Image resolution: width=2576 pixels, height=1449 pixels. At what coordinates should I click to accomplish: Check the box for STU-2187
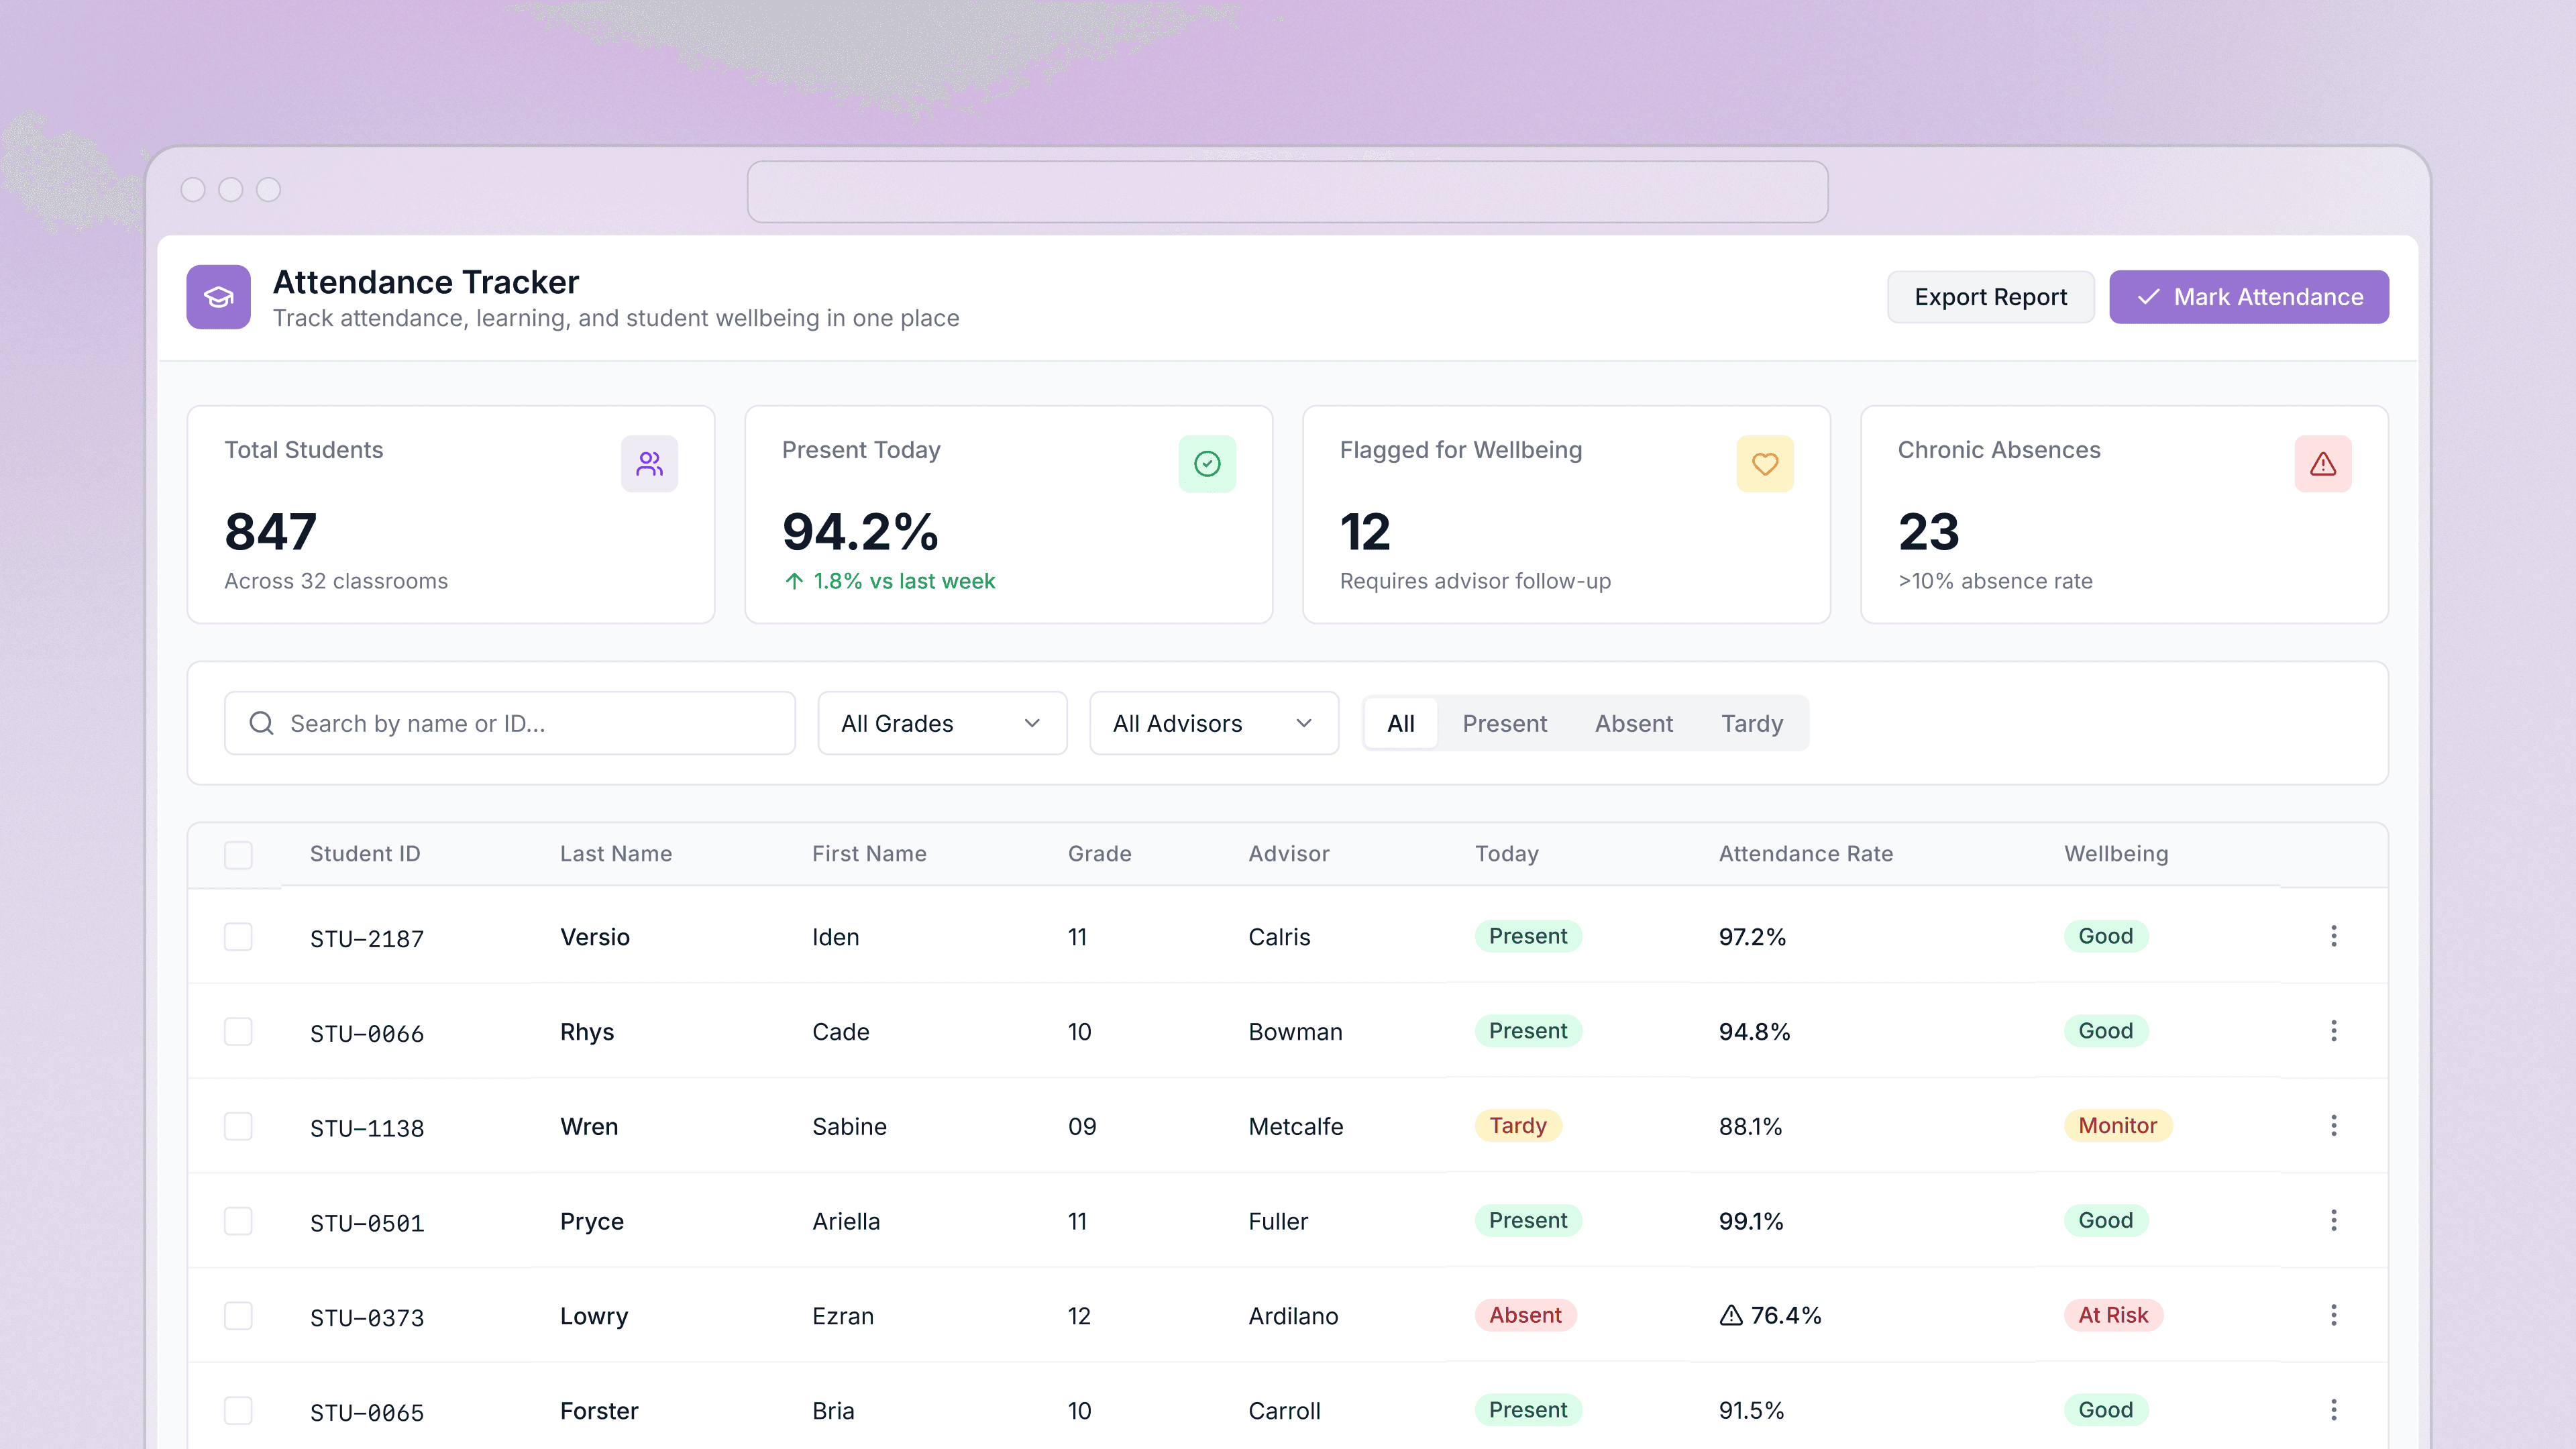click(x=238, y=937)
